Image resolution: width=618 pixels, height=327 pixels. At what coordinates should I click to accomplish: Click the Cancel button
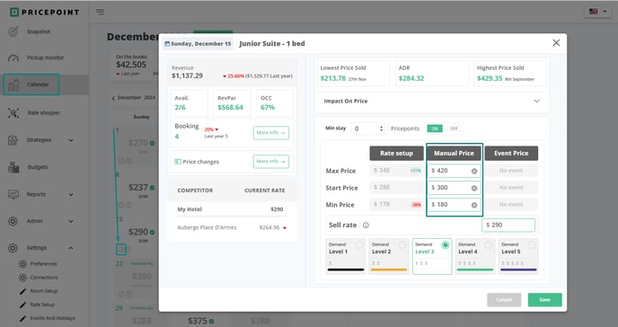pyautogui.click(x=504, y=300)
